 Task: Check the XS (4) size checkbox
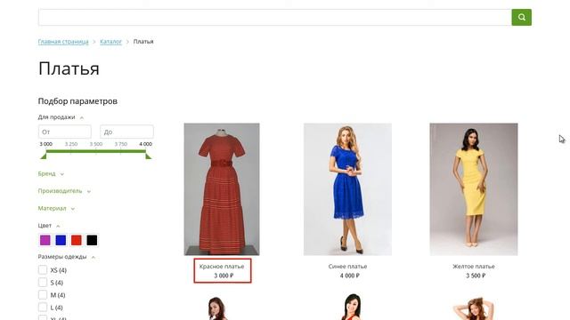43,270
